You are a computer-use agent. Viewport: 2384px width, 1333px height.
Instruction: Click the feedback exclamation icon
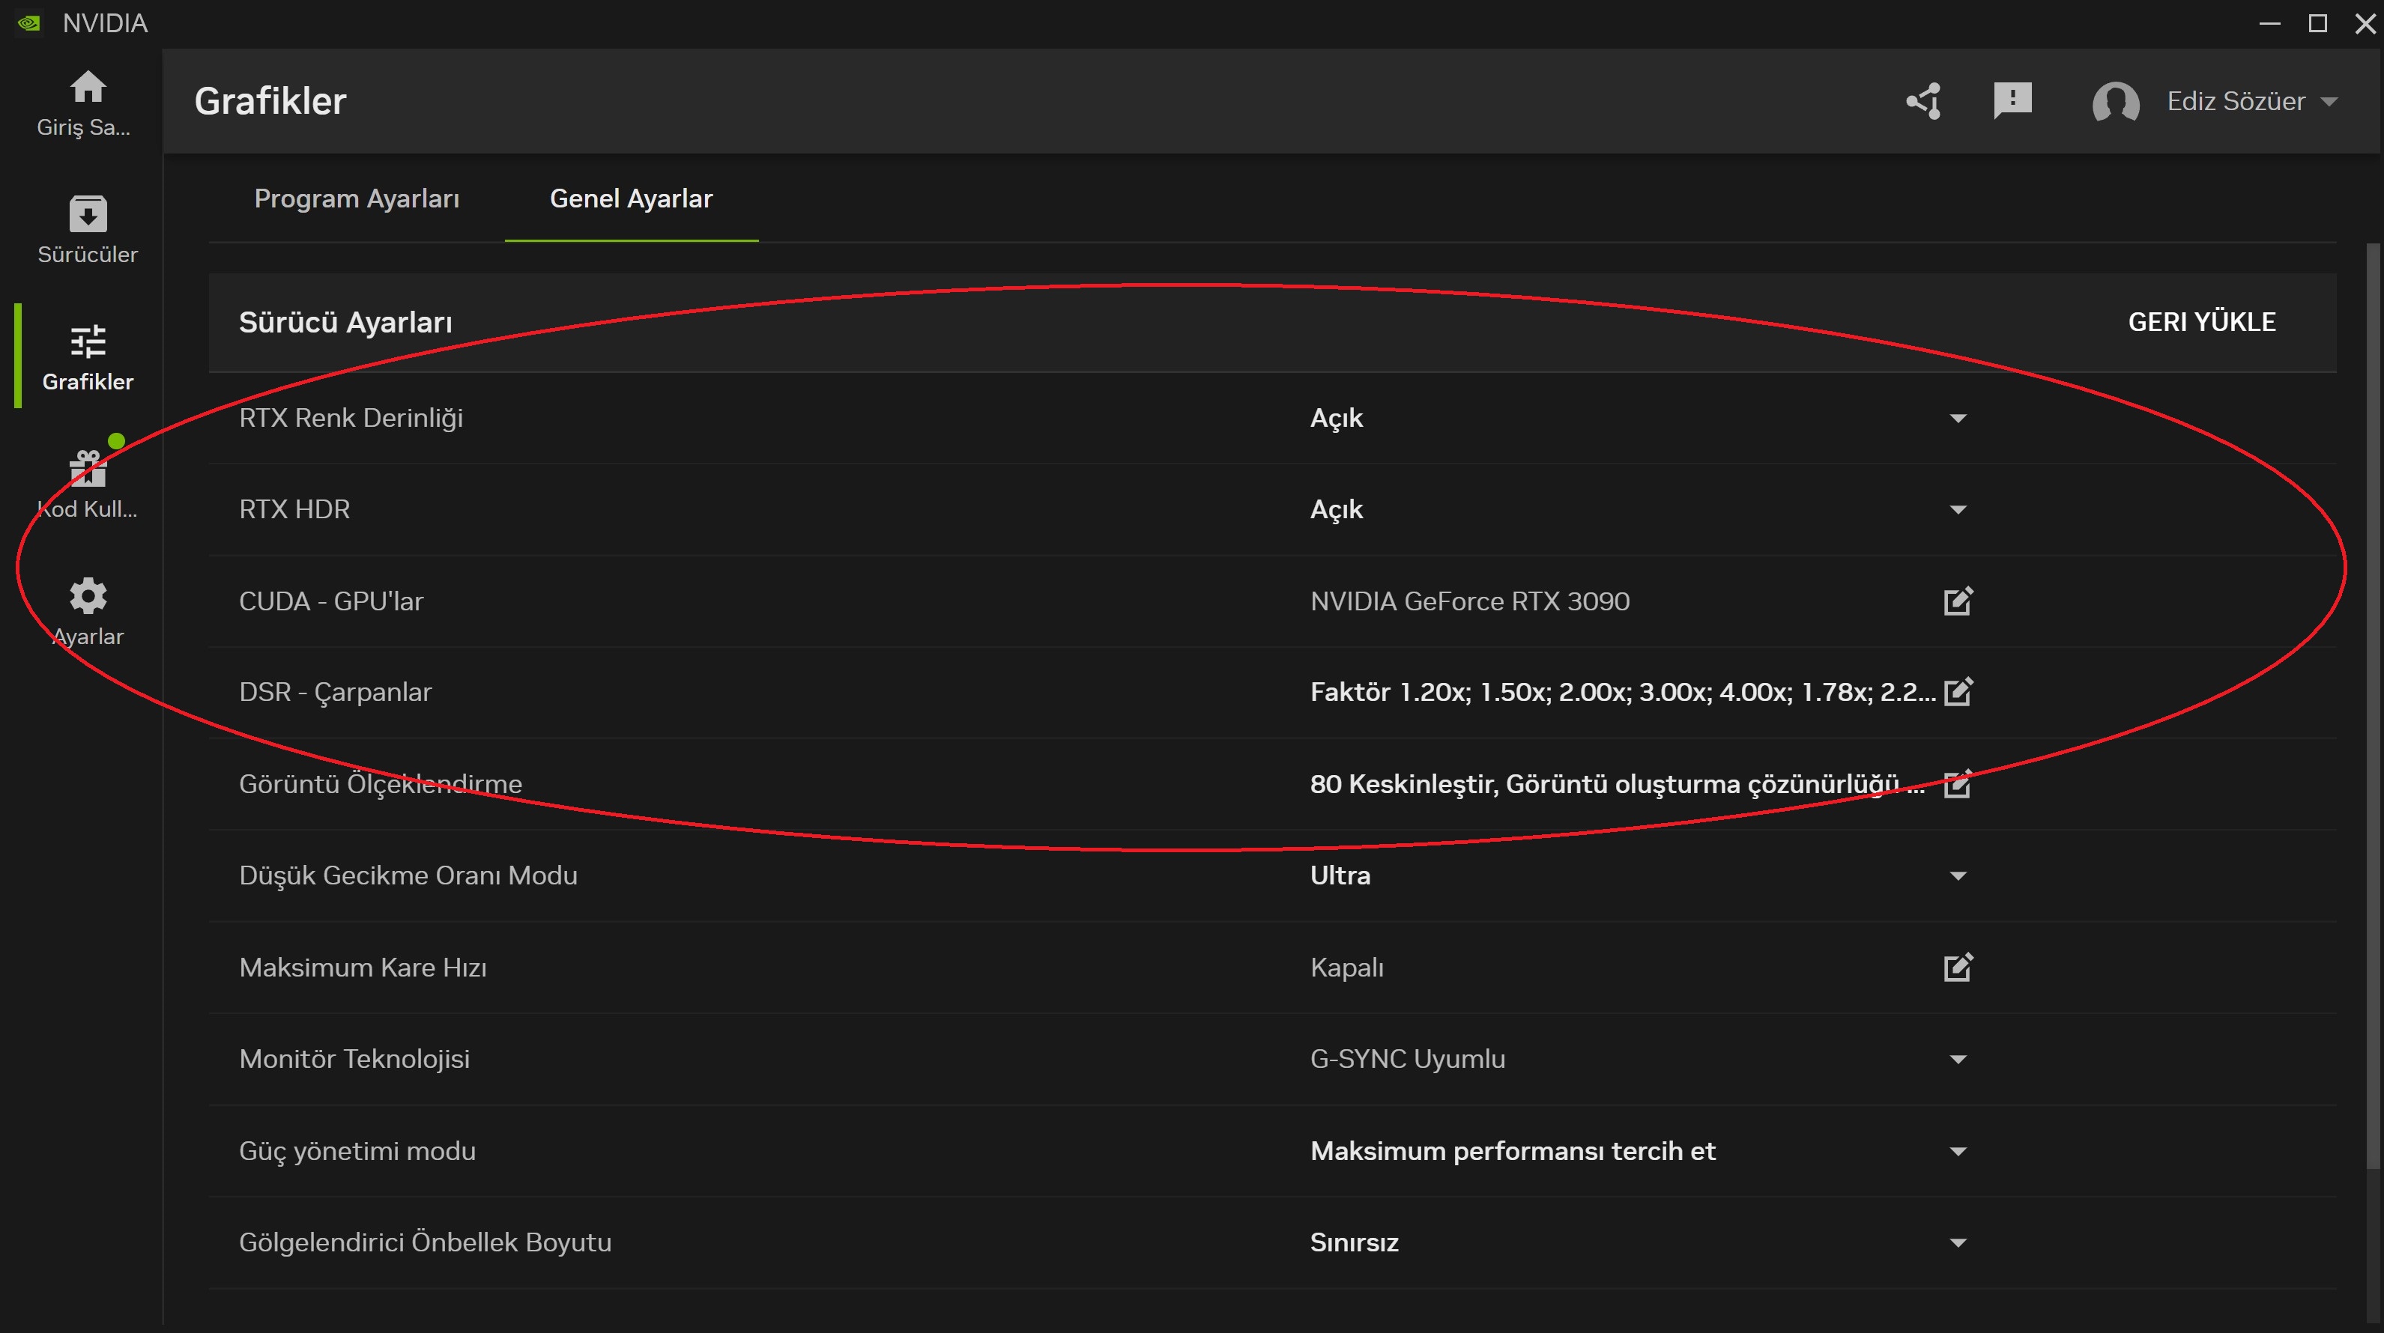point(2012,101)
